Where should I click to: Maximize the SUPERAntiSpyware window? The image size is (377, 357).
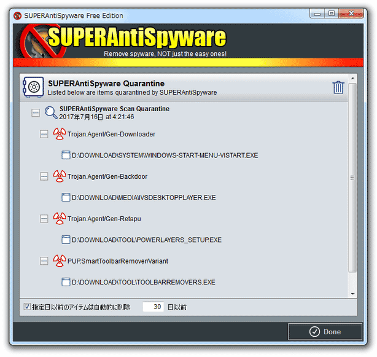tap(332, 14)
